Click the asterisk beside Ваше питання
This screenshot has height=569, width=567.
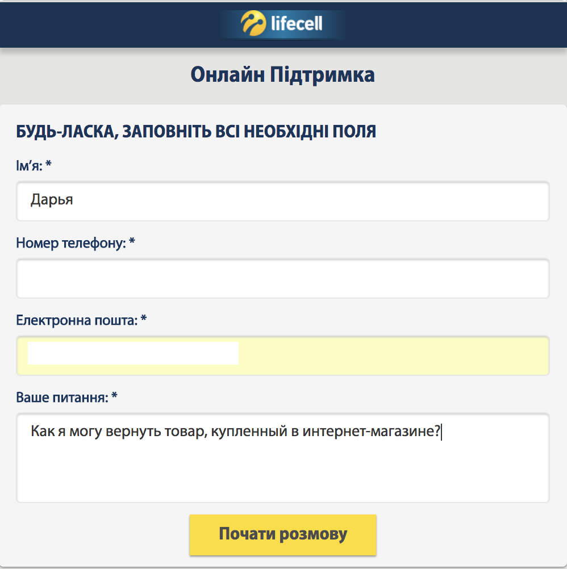click(x=114, y=396)
